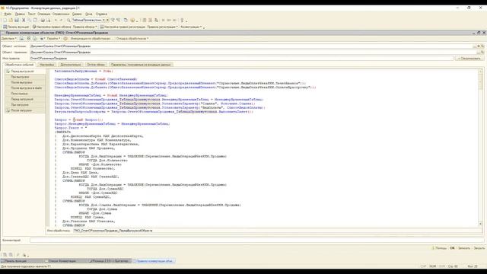Viewport: 487px width, 274px height.
Task: Click the Настройка правил регистрации toolbar item
Action: tap(123, 27)
